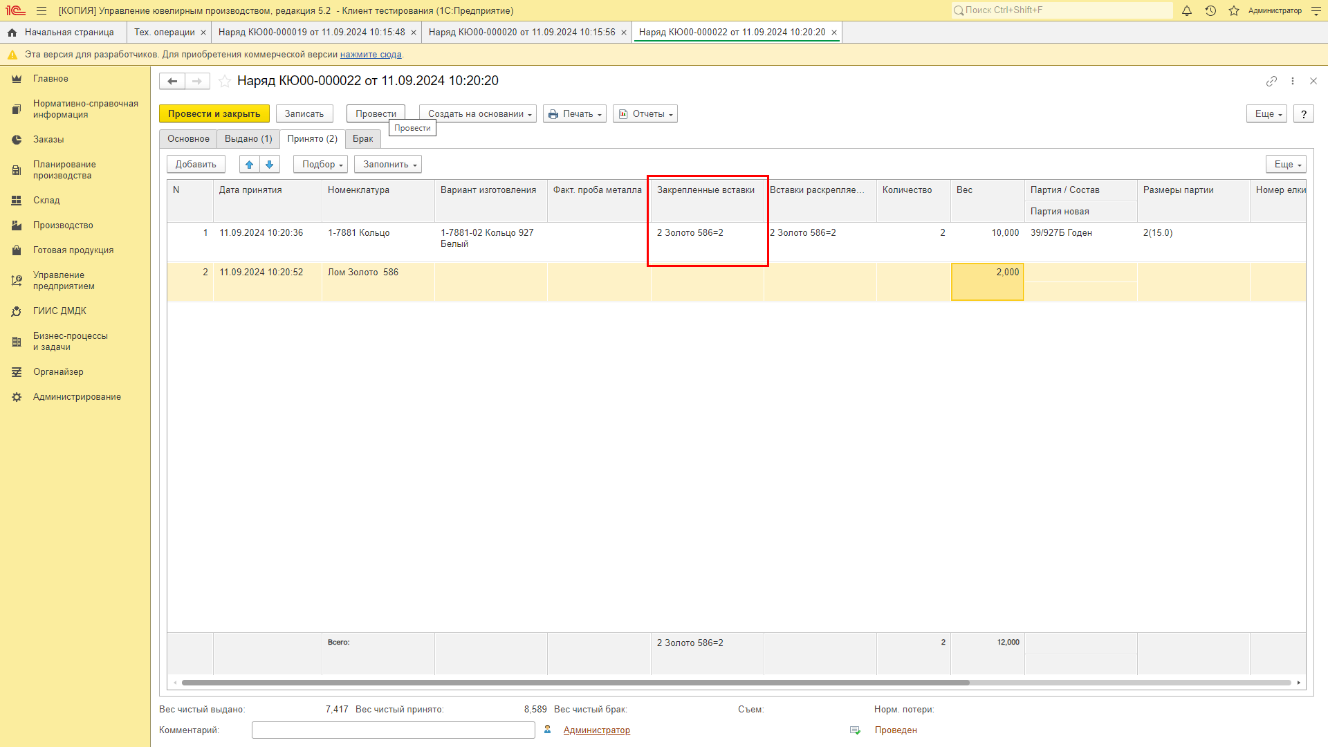
Task: Open Нормативно-справочная информация section
Action: (x=86, y=109)
